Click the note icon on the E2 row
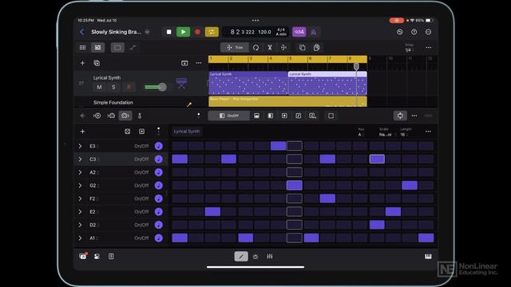 point(159,212)
